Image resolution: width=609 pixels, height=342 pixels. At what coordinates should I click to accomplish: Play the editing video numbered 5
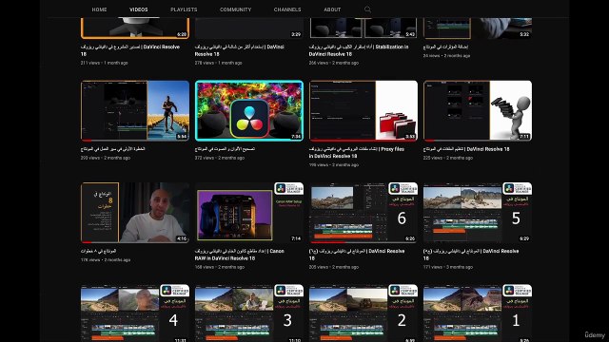(478, 213)
